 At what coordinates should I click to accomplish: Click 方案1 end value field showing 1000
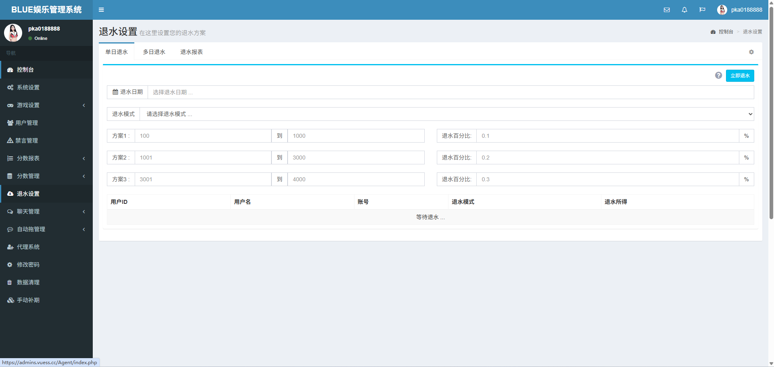coord(356,136)
